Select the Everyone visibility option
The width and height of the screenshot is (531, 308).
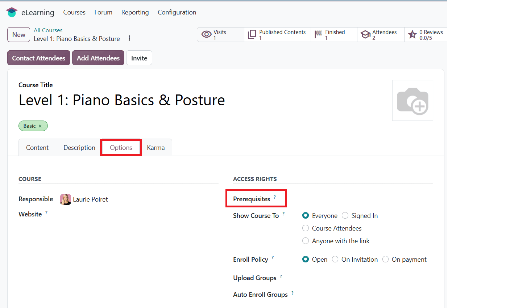click(306, 216)
